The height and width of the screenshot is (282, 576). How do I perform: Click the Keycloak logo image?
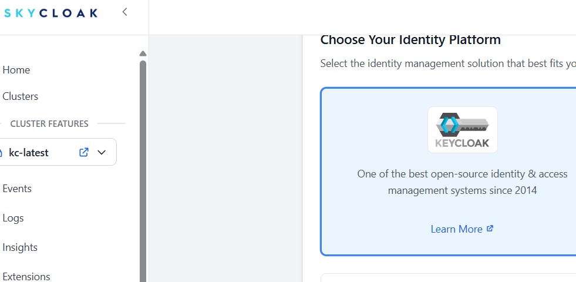pos(462,130)
